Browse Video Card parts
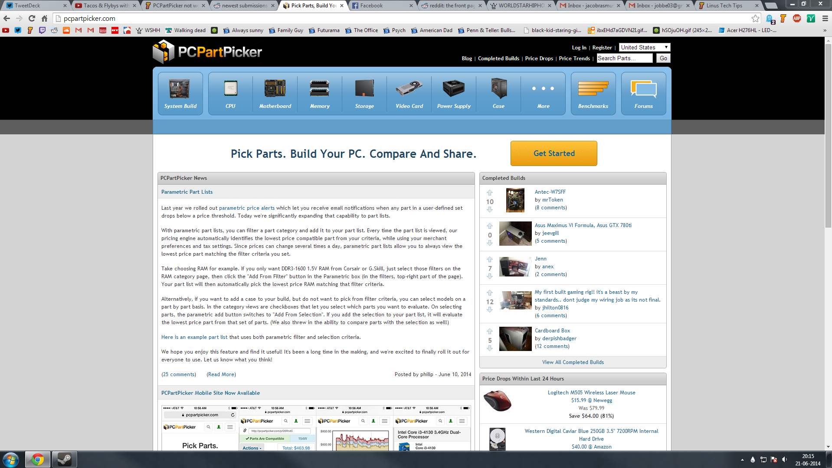 [x=409, y=94]
